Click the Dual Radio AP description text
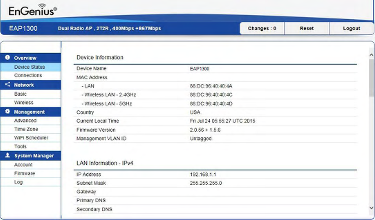 (109, 28)
